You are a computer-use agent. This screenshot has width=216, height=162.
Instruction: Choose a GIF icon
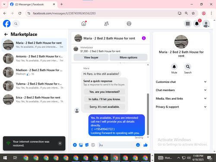[93, 145]
